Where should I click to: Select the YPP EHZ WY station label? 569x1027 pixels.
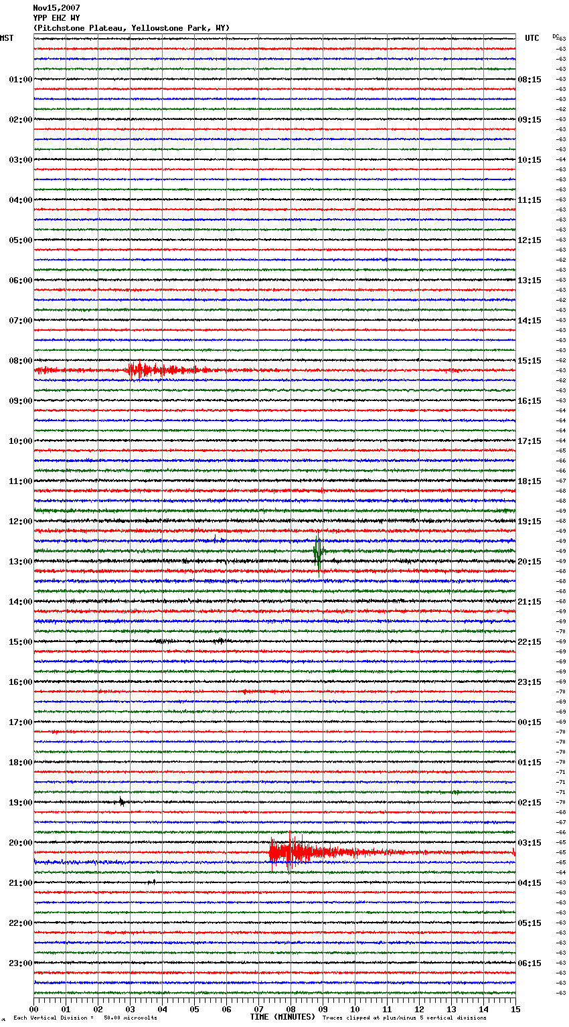(56, 18)
